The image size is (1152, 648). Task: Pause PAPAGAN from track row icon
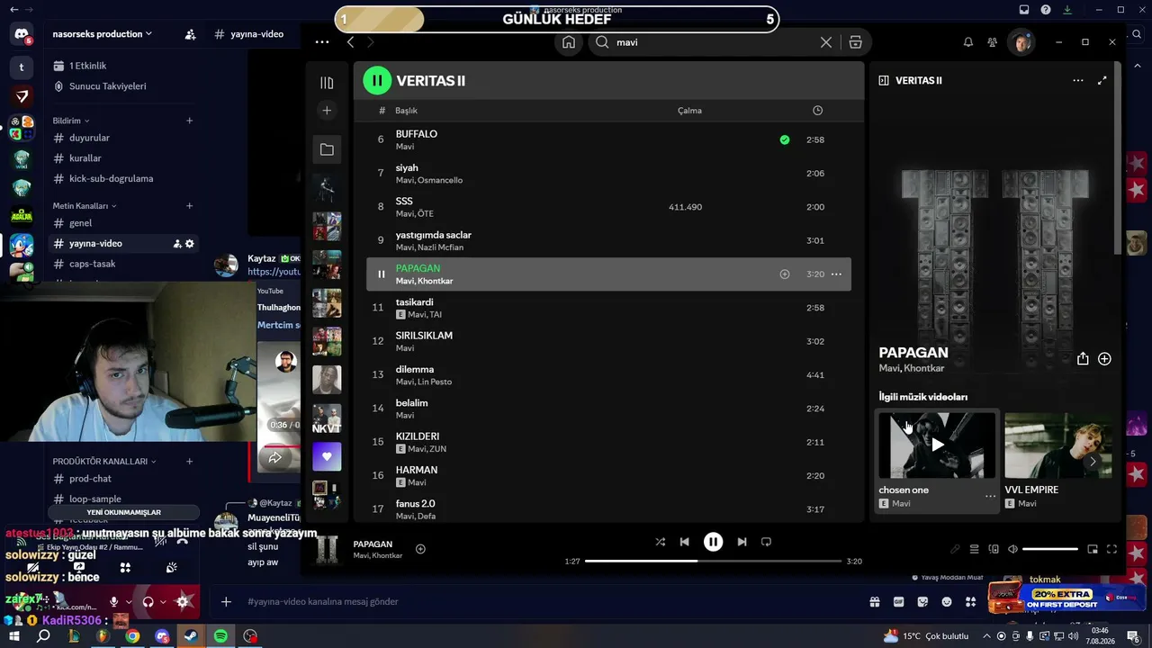click(x=381, y=274)
